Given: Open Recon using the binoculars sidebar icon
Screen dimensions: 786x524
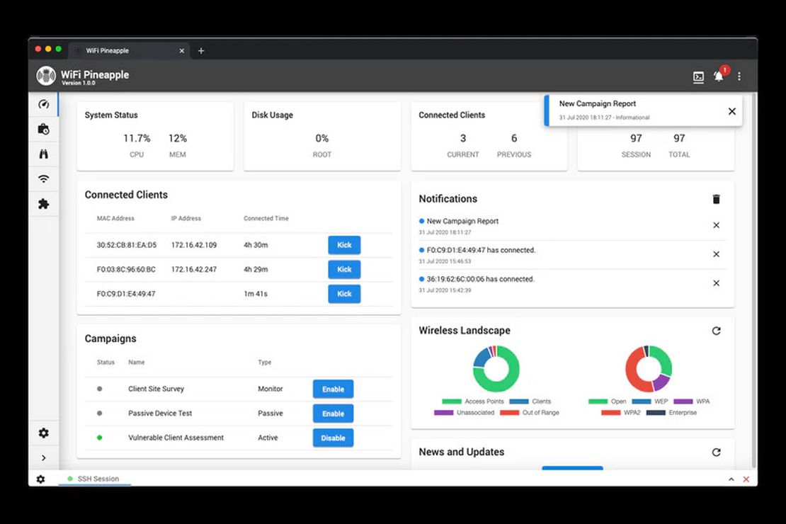Looking at the screenshot, I should tap(44, 154).
